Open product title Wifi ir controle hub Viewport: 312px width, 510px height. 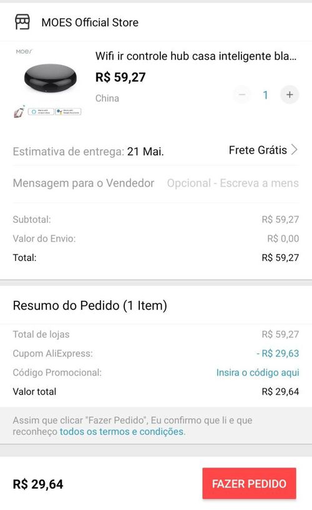(x=196, y=56)
